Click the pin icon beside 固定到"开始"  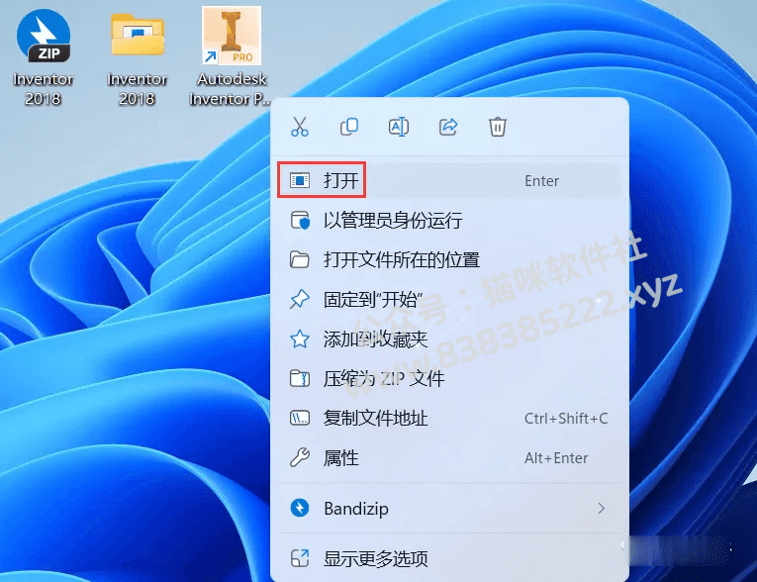(300, 300)
